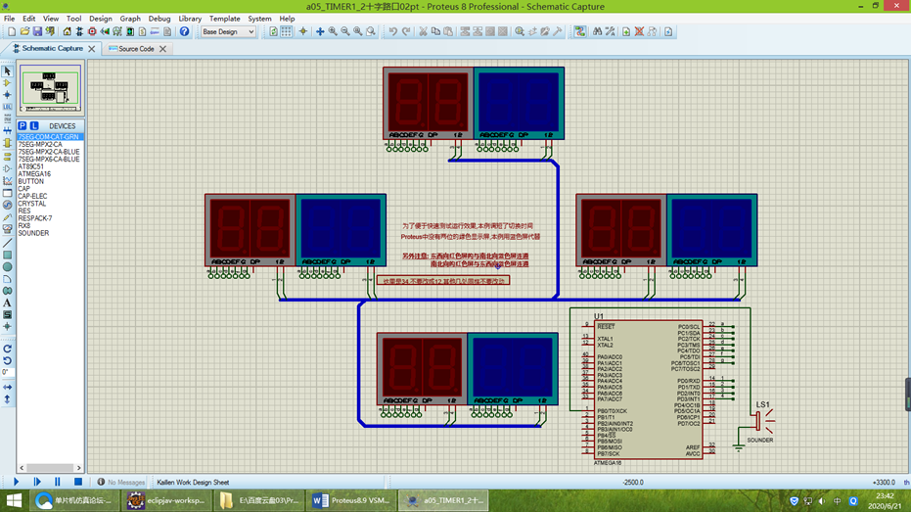Cut selection with the scissors icon
This screenshot has width=911, height=513.
[x=423, y=31]
